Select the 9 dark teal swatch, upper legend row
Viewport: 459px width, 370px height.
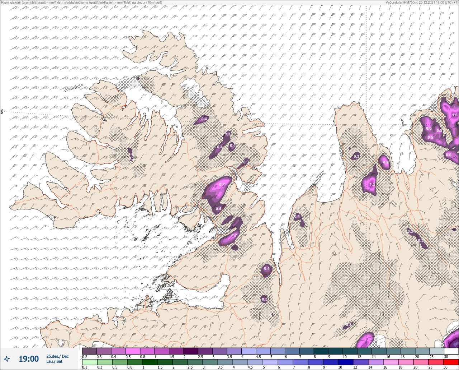coord(335,351)
